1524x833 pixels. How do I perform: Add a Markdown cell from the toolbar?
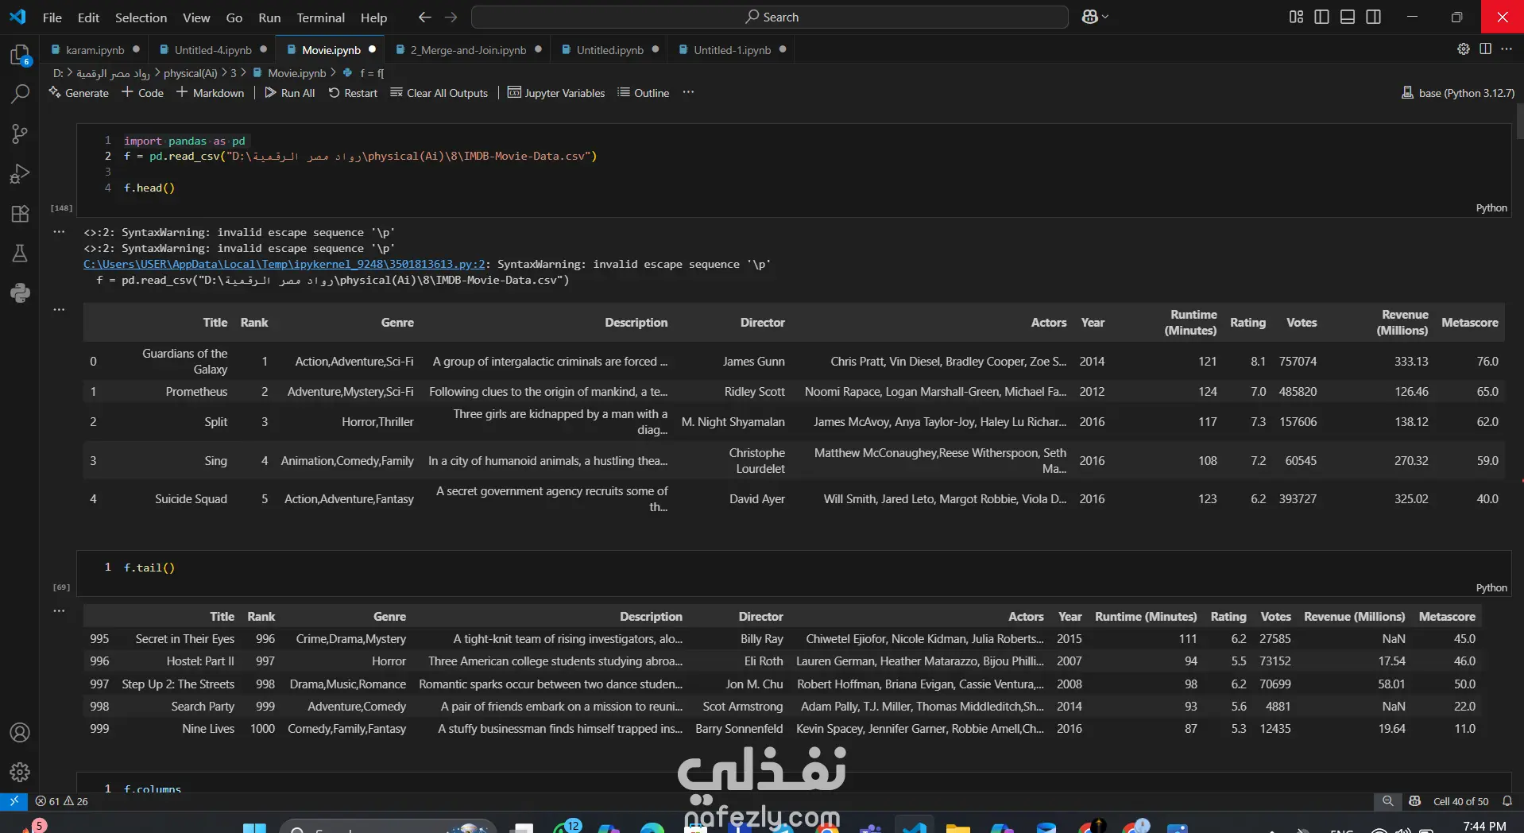coord(211,93)
